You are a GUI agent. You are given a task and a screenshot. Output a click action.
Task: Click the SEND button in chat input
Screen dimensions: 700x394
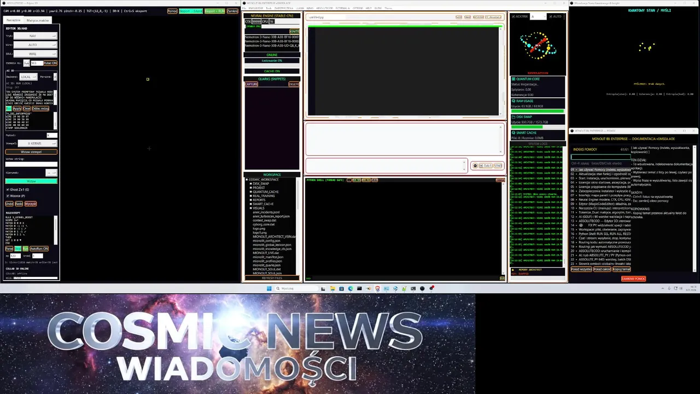coord(498,166)
